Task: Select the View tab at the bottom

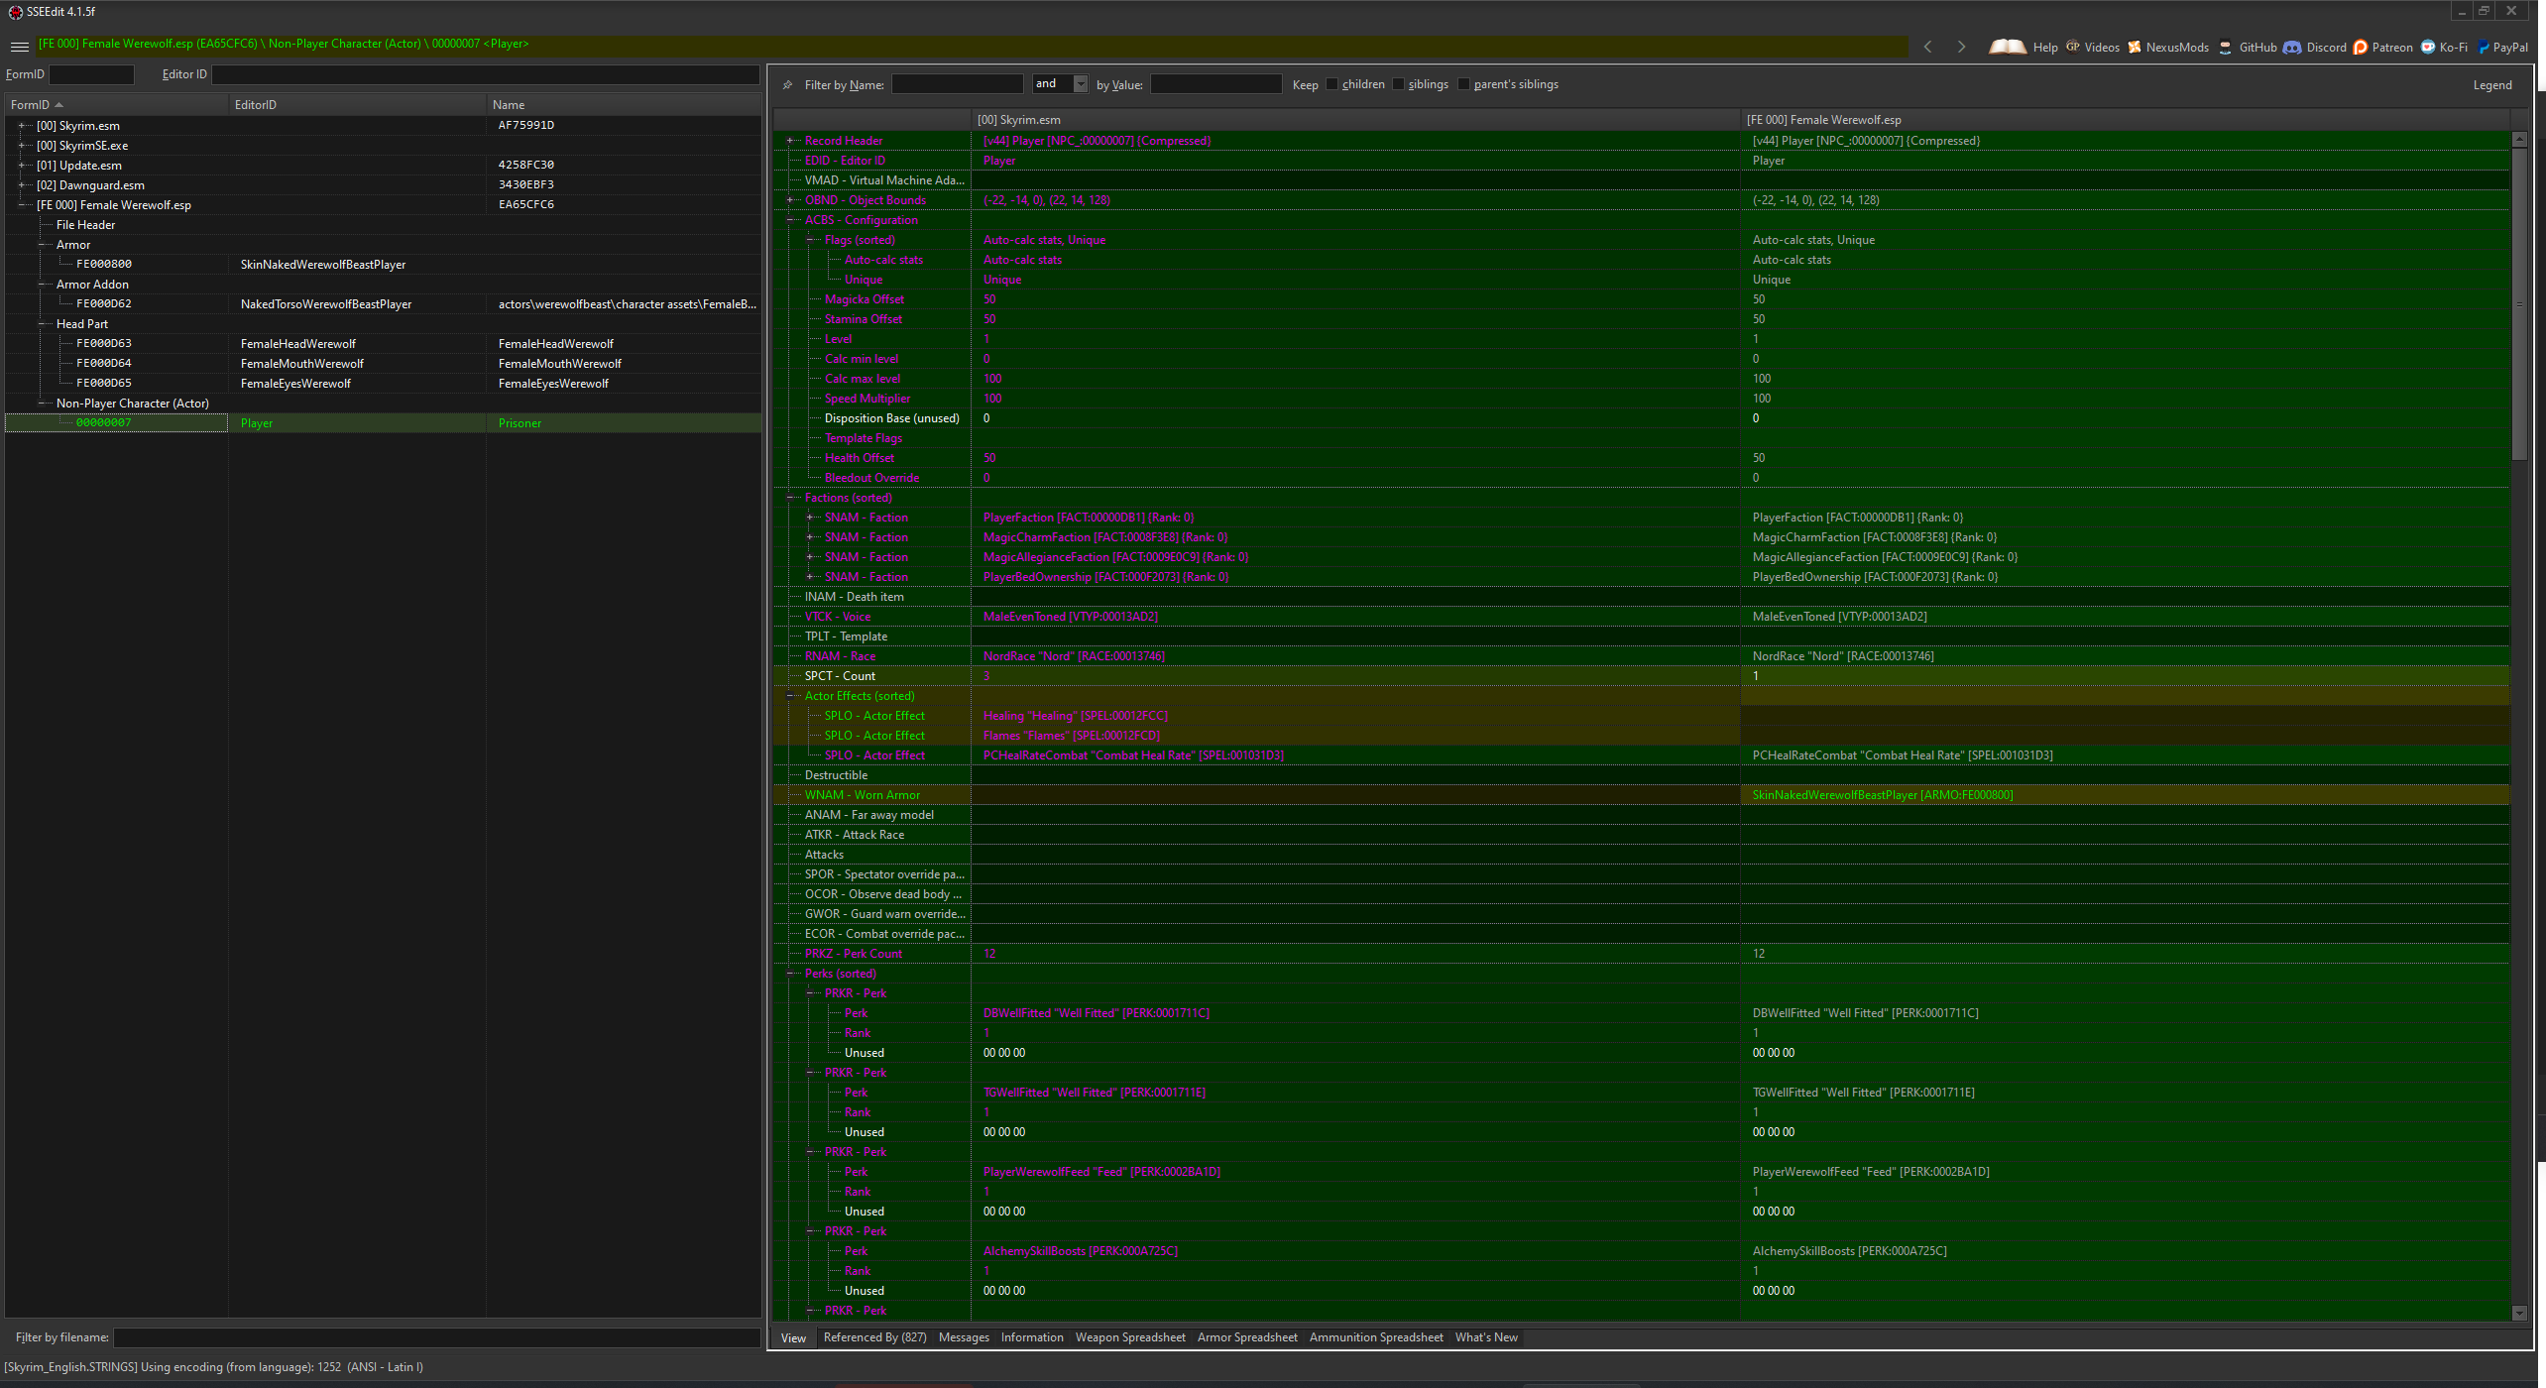Action: 793,1336
